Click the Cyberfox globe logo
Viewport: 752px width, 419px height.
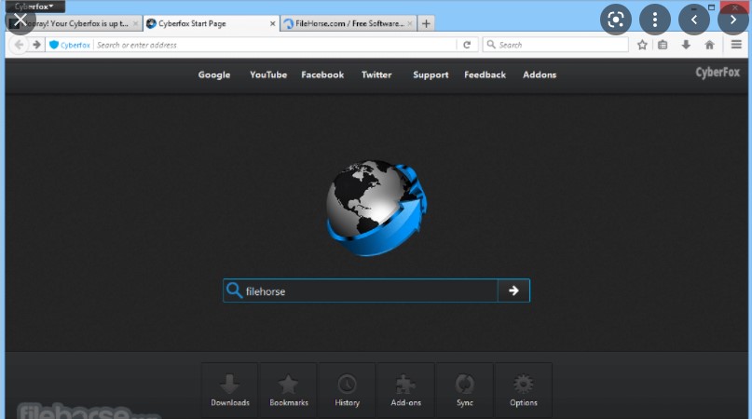coord(376,207)
